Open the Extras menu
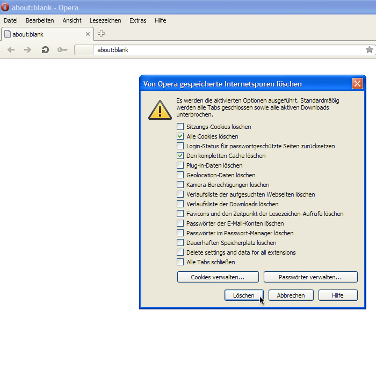The image size is (376, 376). (138, 20)
